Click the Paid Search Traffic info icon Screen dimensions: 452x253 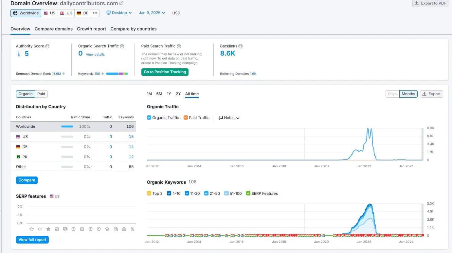[x=179, y=46]
